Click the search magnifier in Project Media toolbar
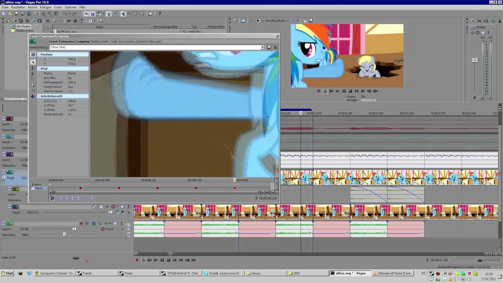This screenshot has height=283, width=503. point(101,20)
